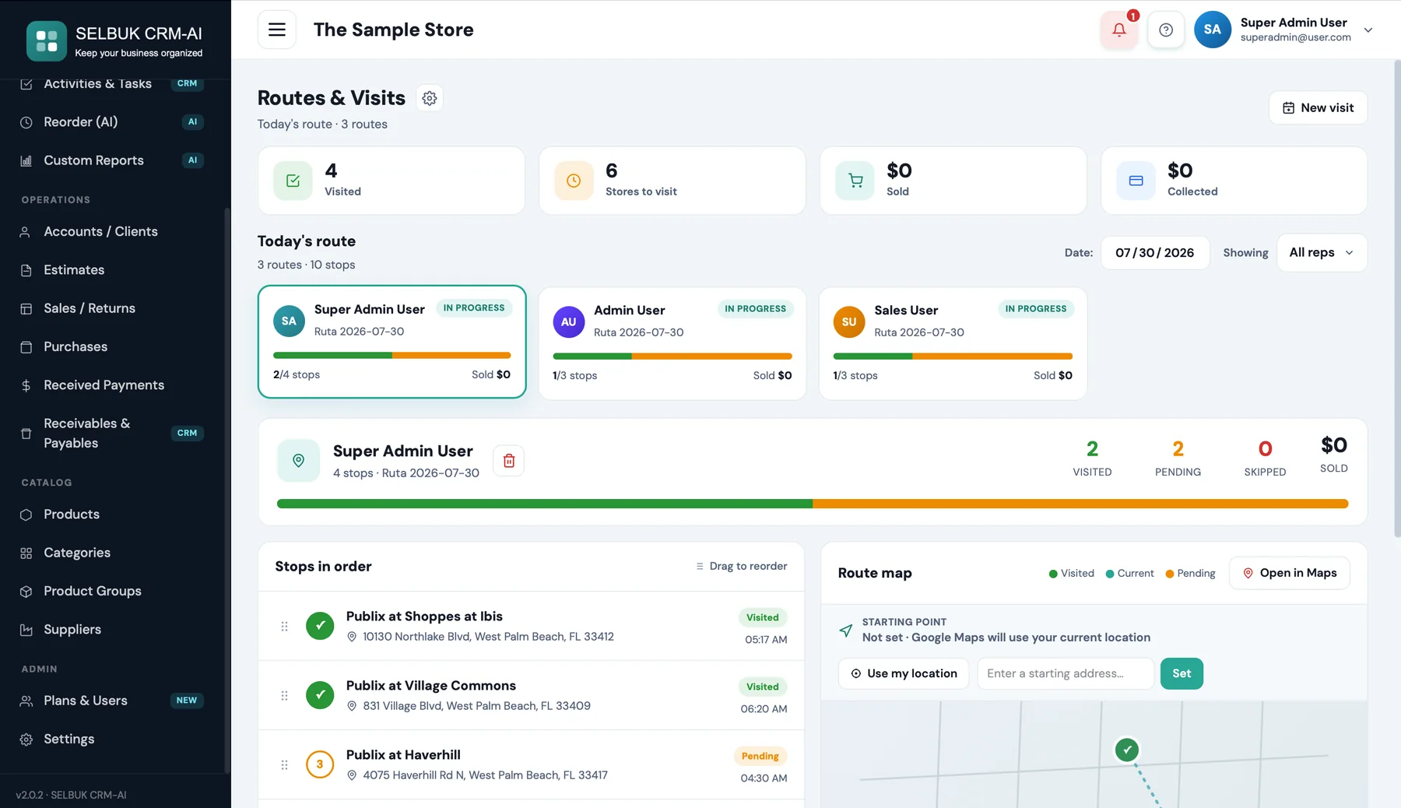Click drag handle for Publix at Haverhill
The height and width of the screenshot is (808, 1401).
click(x=285, y=764)
